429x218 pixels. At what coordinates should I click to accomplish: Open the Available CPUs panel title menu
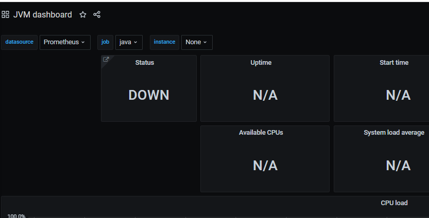point(261,133)
